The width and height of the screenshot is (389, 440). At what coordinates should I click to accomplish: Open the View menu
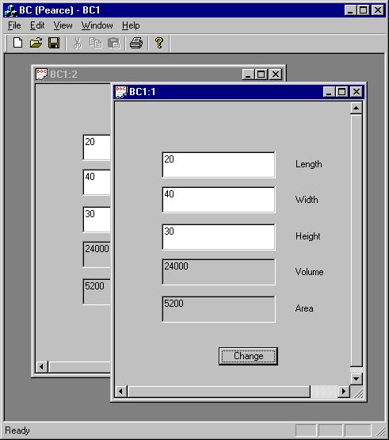(63, 25)
